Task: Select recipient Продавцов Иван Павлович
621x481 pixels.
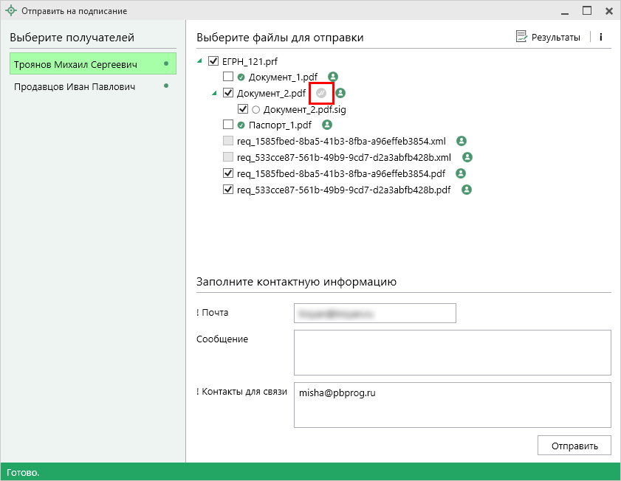Action: [x=75, y=87]
